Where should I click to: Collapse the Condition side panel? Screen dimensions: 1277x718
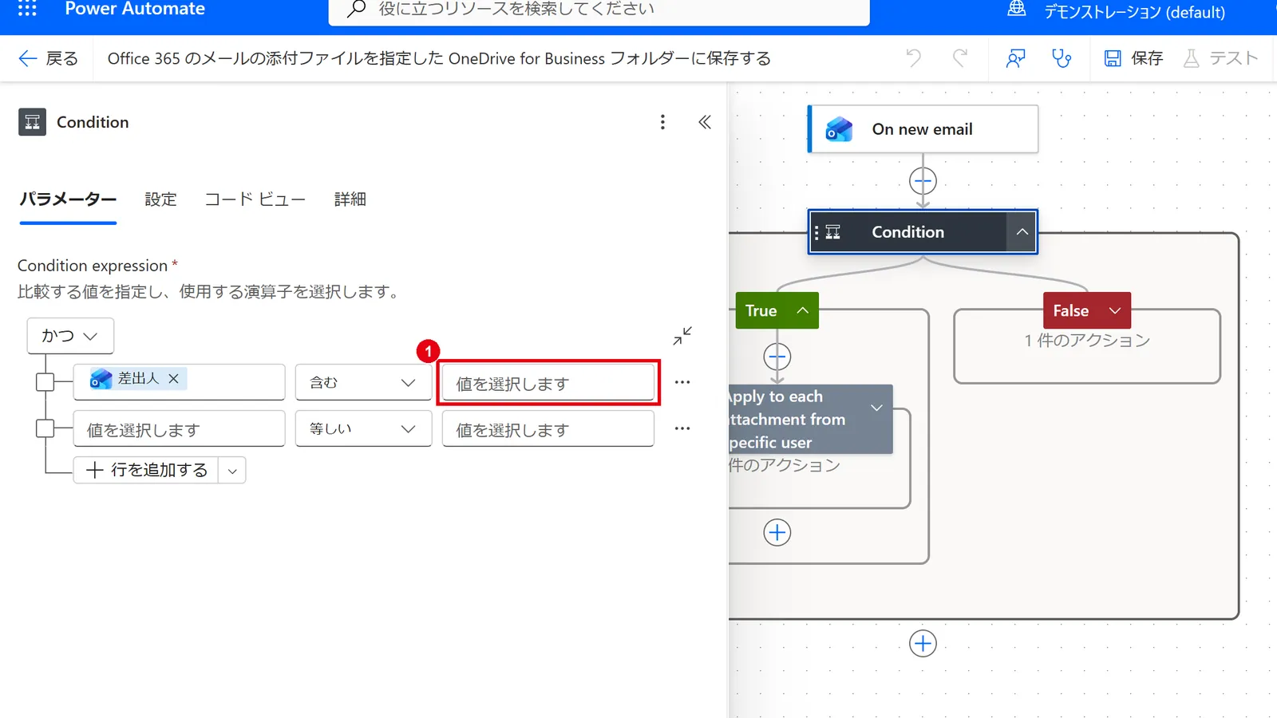click(x=705, y=122)
